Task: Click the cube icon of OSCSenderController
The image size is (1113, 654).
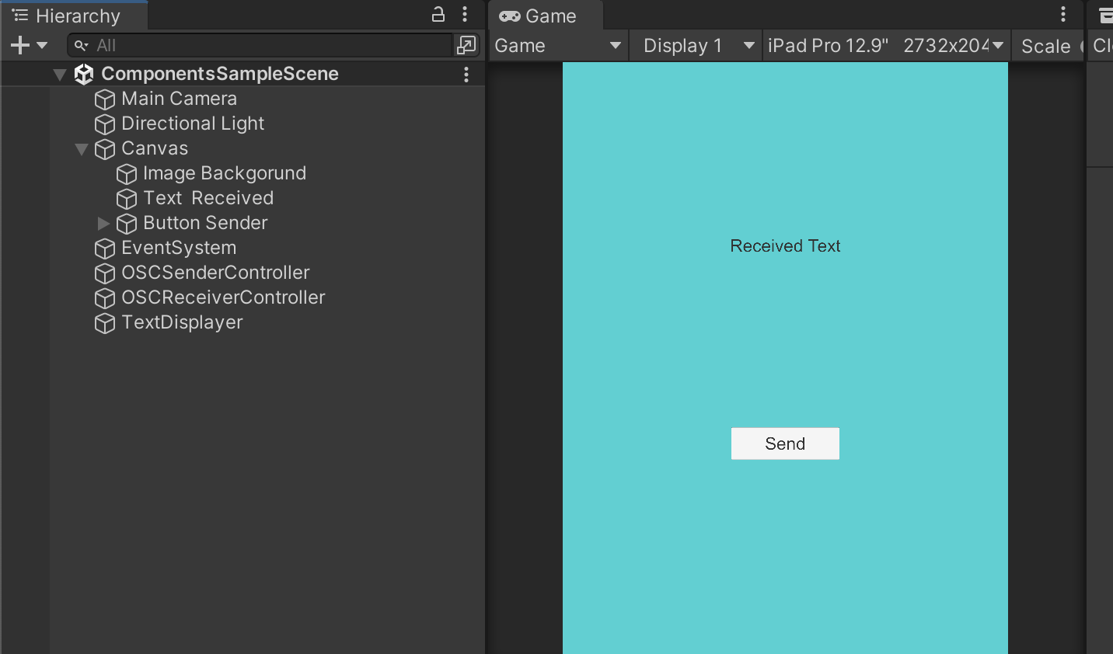Action: point(105,273)
